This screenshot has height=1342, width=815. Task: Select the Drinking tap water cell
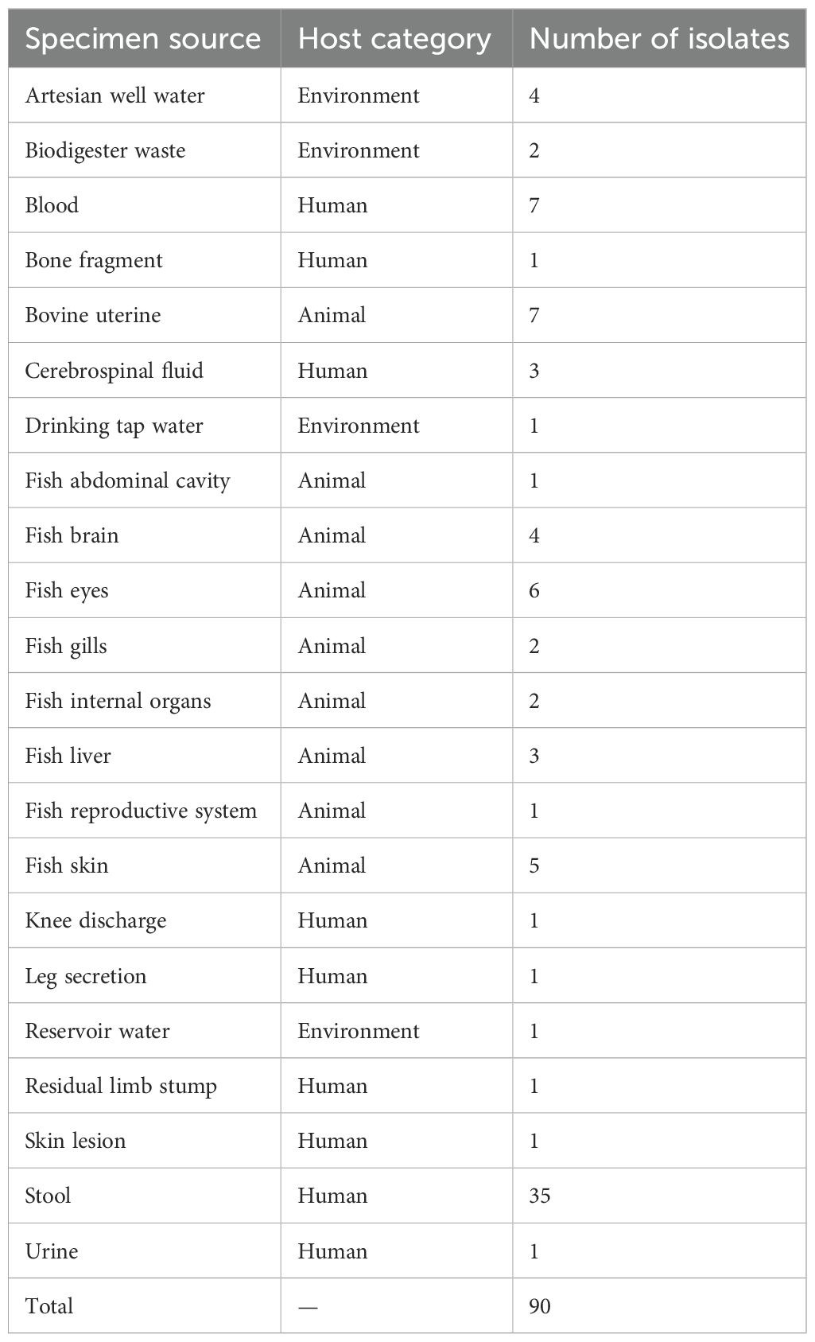pos(114,426)
